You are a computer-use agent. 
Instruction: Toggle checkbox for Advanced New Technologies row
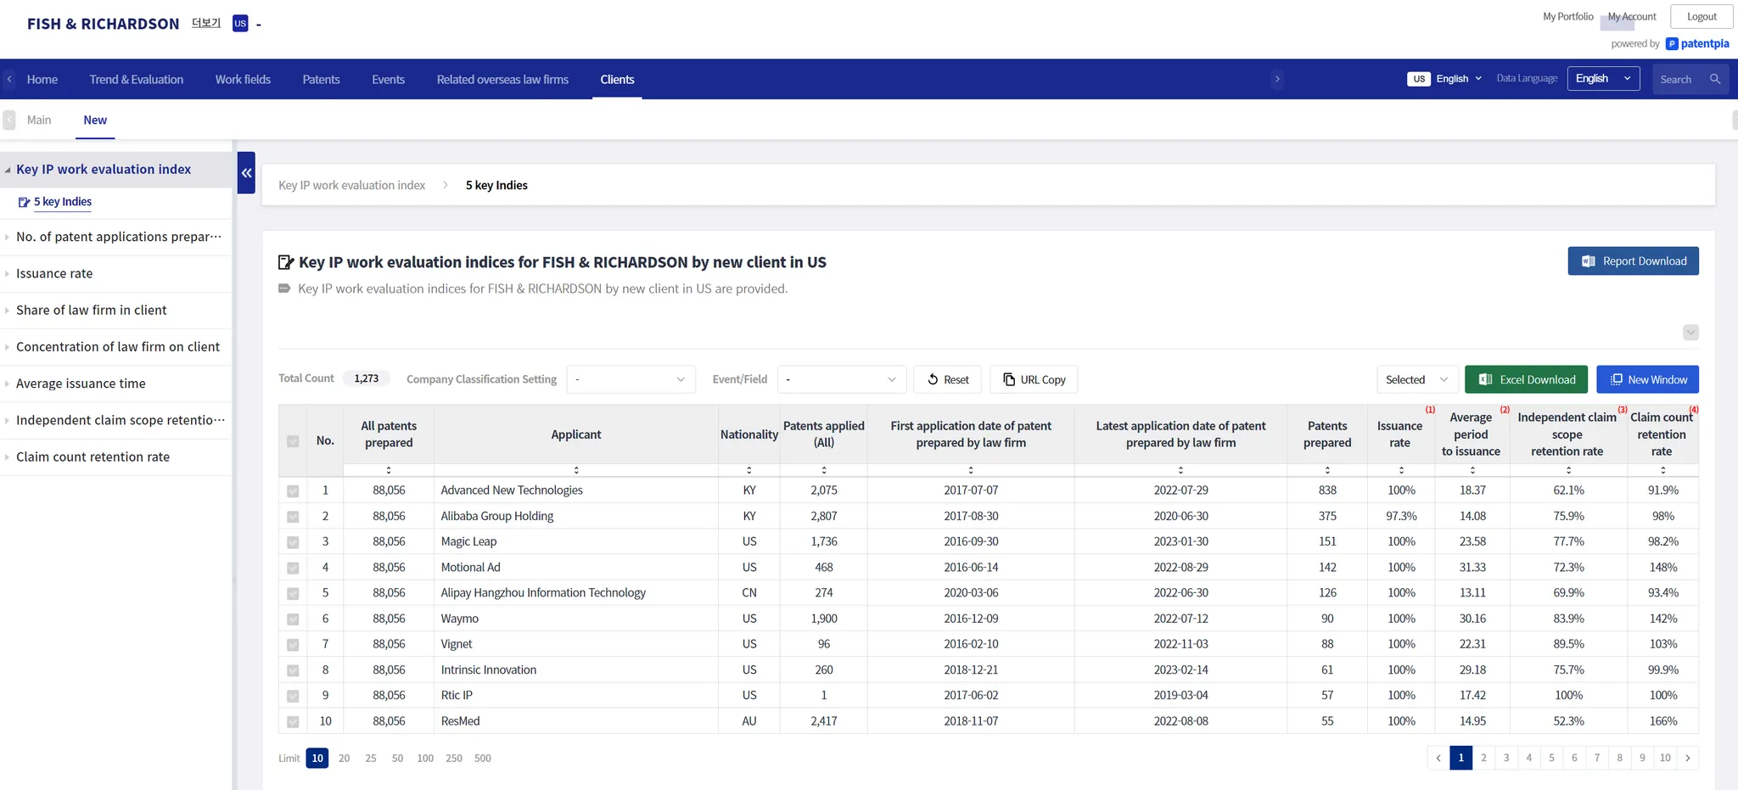[293, 491]
